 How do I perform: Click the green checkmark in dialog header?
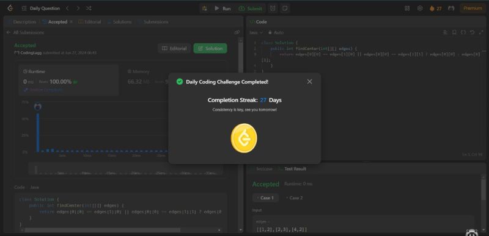[x=180, y=82]
